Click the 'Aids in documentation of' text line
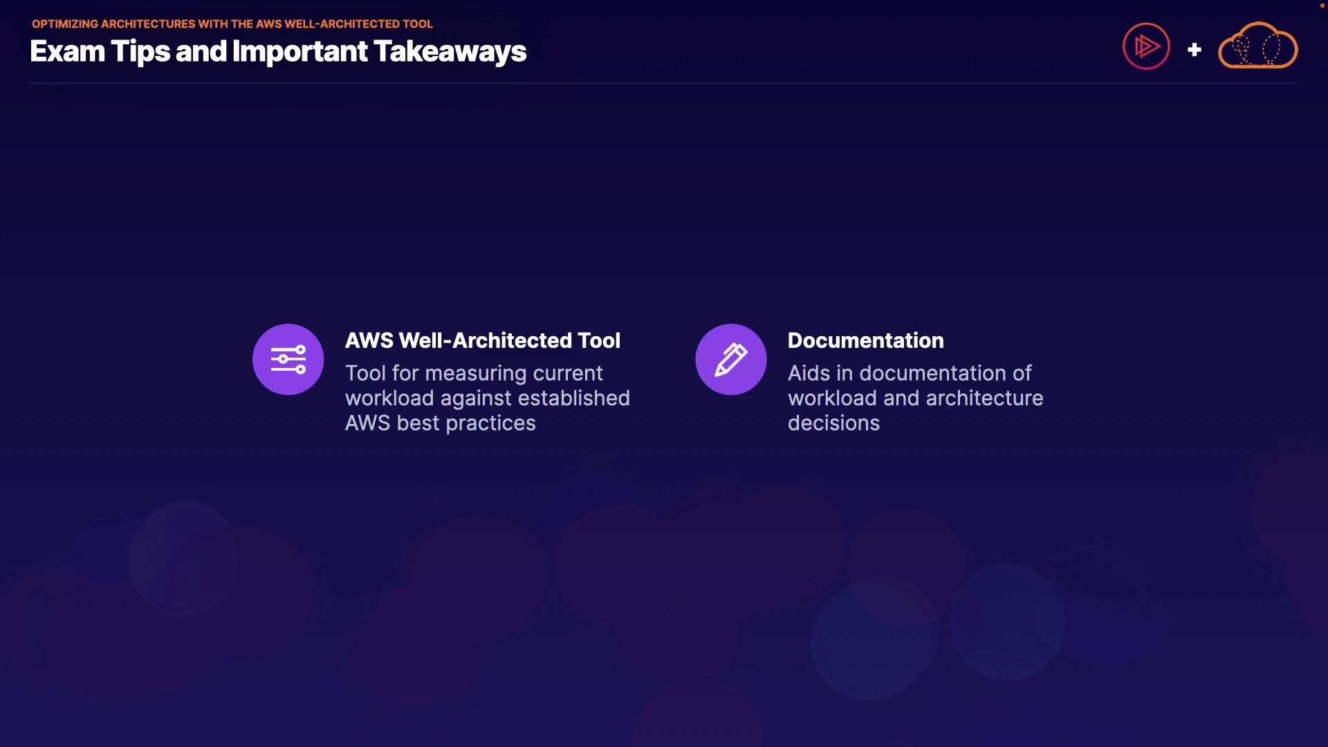This screenshot has height=747, width=1328. 910,373
